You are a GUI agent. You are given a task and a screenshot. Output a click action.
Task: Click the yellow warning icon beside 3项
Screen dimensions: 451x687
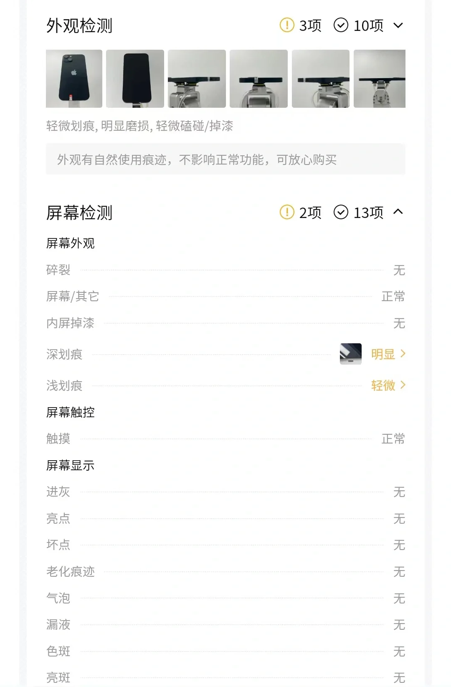coord(287,25)
